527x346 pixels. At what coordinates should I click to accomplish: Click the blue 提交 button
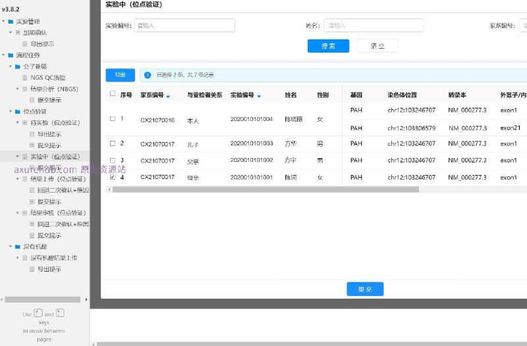tap(365, 289)
